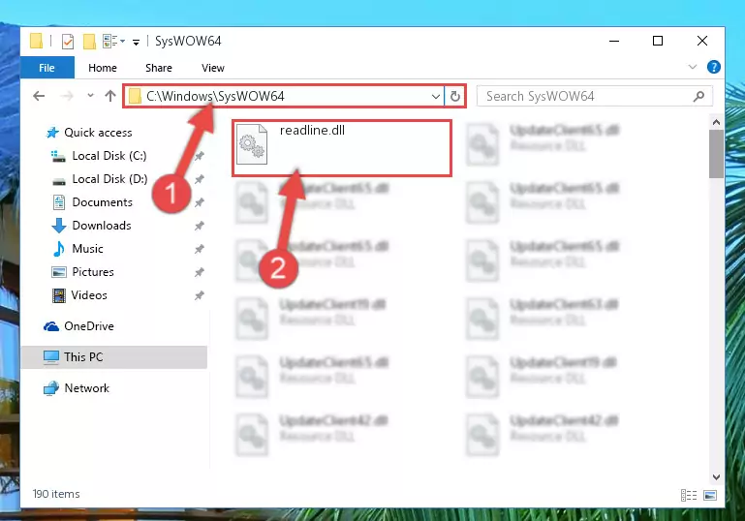Close the SysWOW64 window
The height and width of the screenshot is (521, 745).
click(702, 42)
